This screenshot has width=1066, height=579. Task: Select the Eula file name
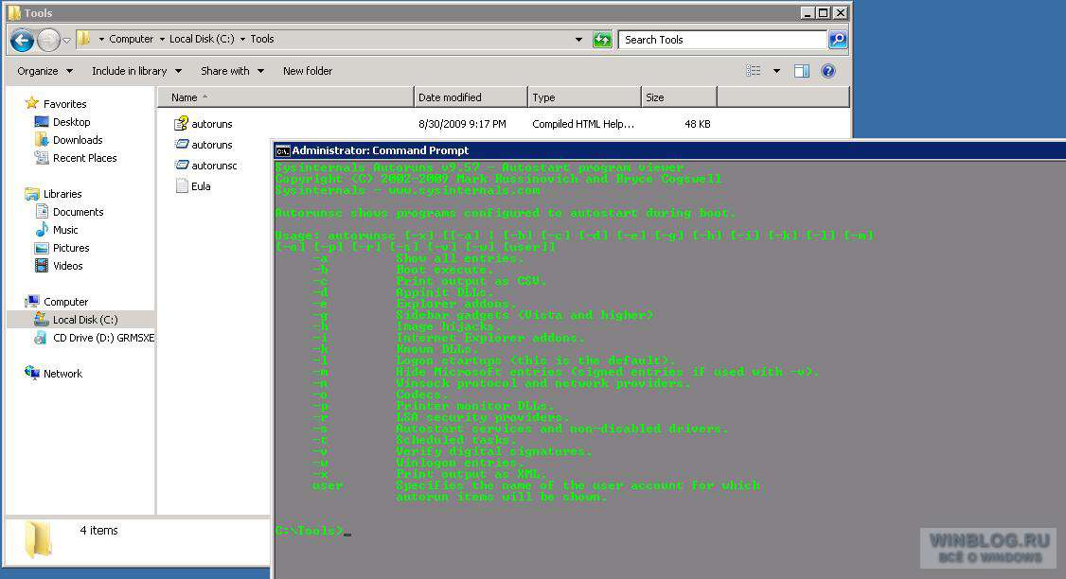pyautogui.click(x=201, y=186)
